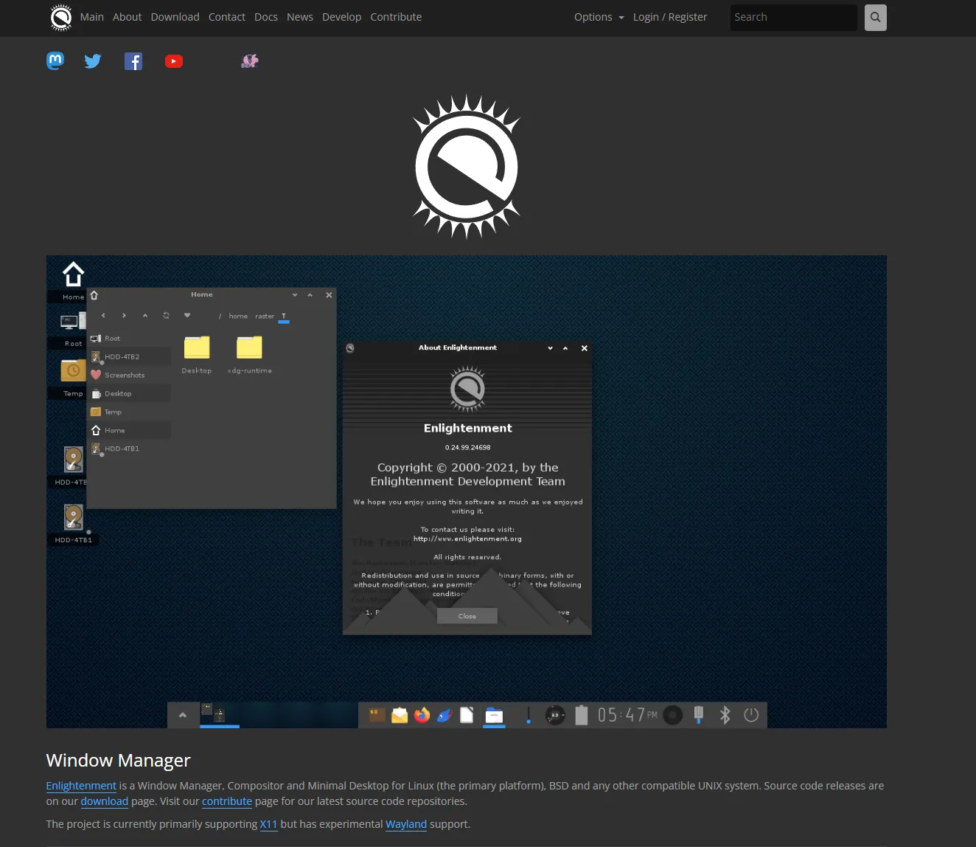Viewport: 976px width, 847px height.
Task: Click the Temp desktop folder icon
Action: (73, 370)
